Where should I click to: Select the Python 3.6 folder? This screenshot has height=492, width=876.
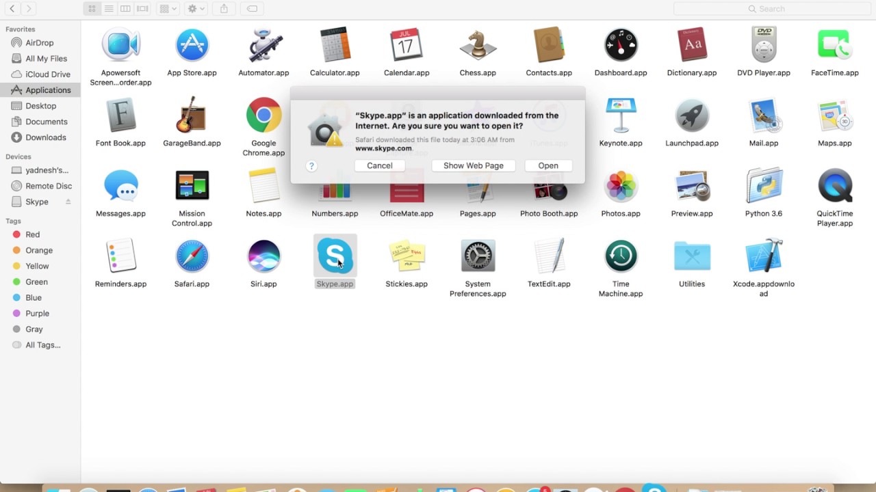coord(764,186)
